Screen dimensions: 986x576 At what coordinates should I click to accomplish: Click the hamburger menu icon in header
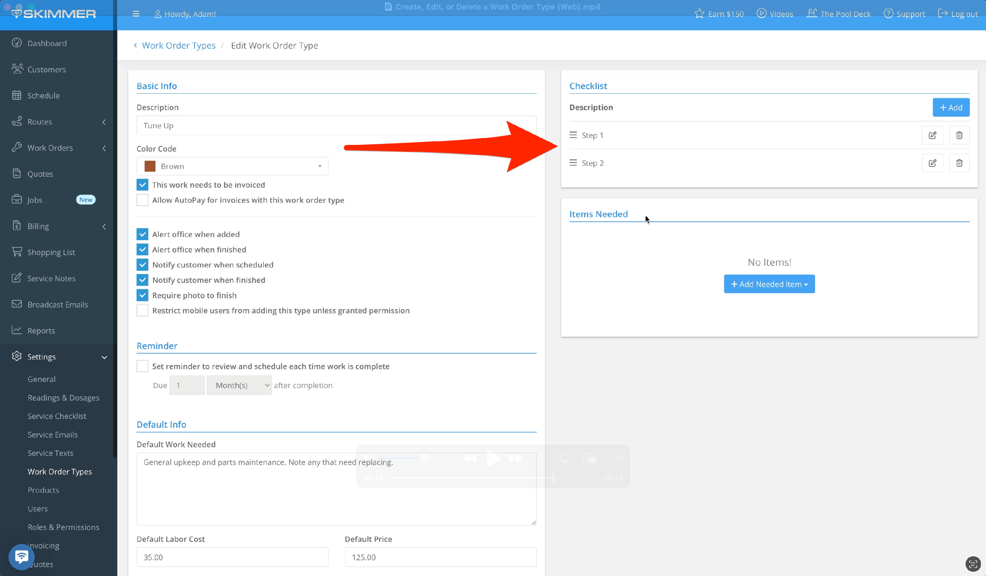coord(136,14)
